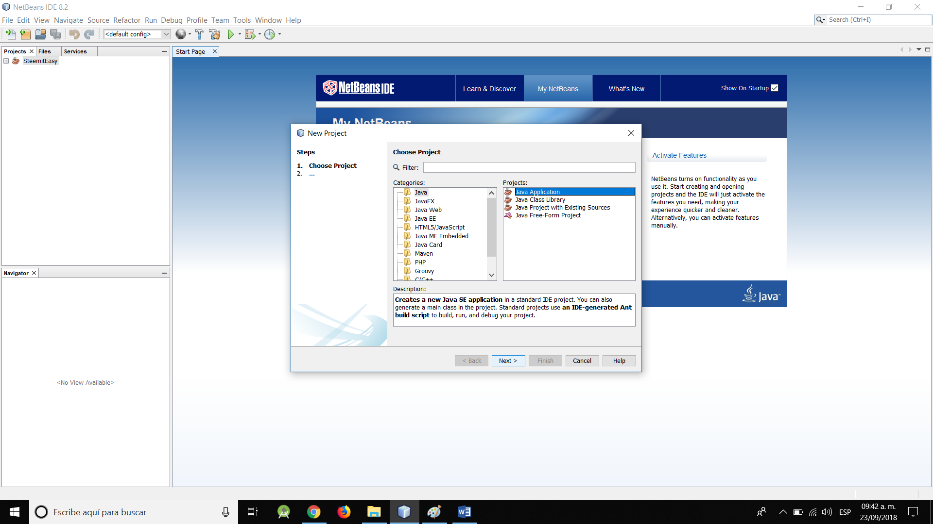Click the Windows Start button
This screenshot has width=933, height=524.
15,512
